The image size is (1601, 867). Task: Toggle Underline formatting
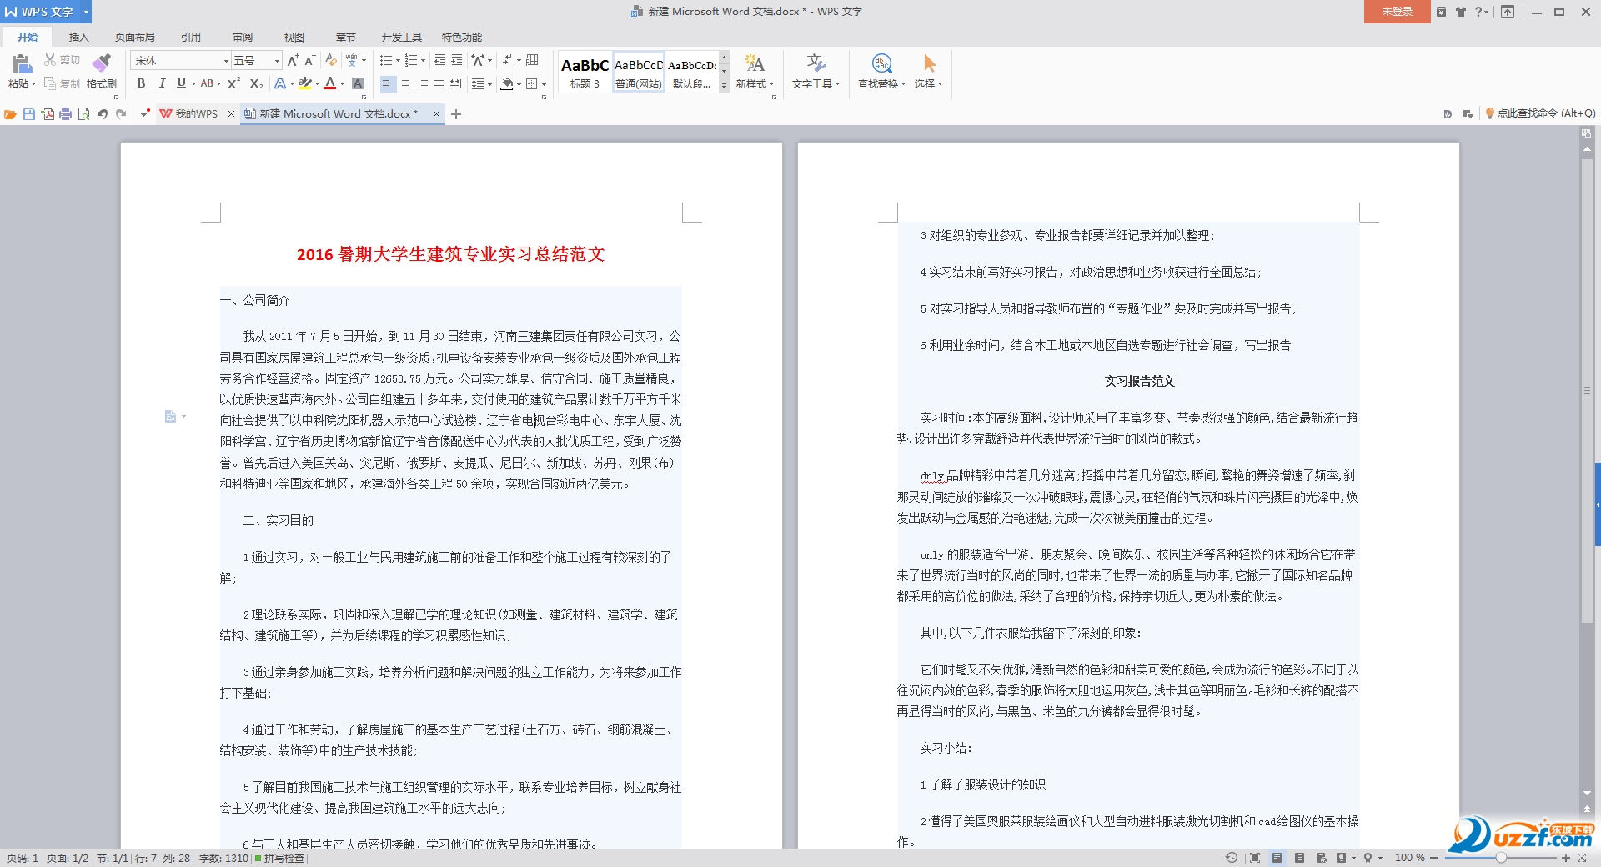[181, 83]
